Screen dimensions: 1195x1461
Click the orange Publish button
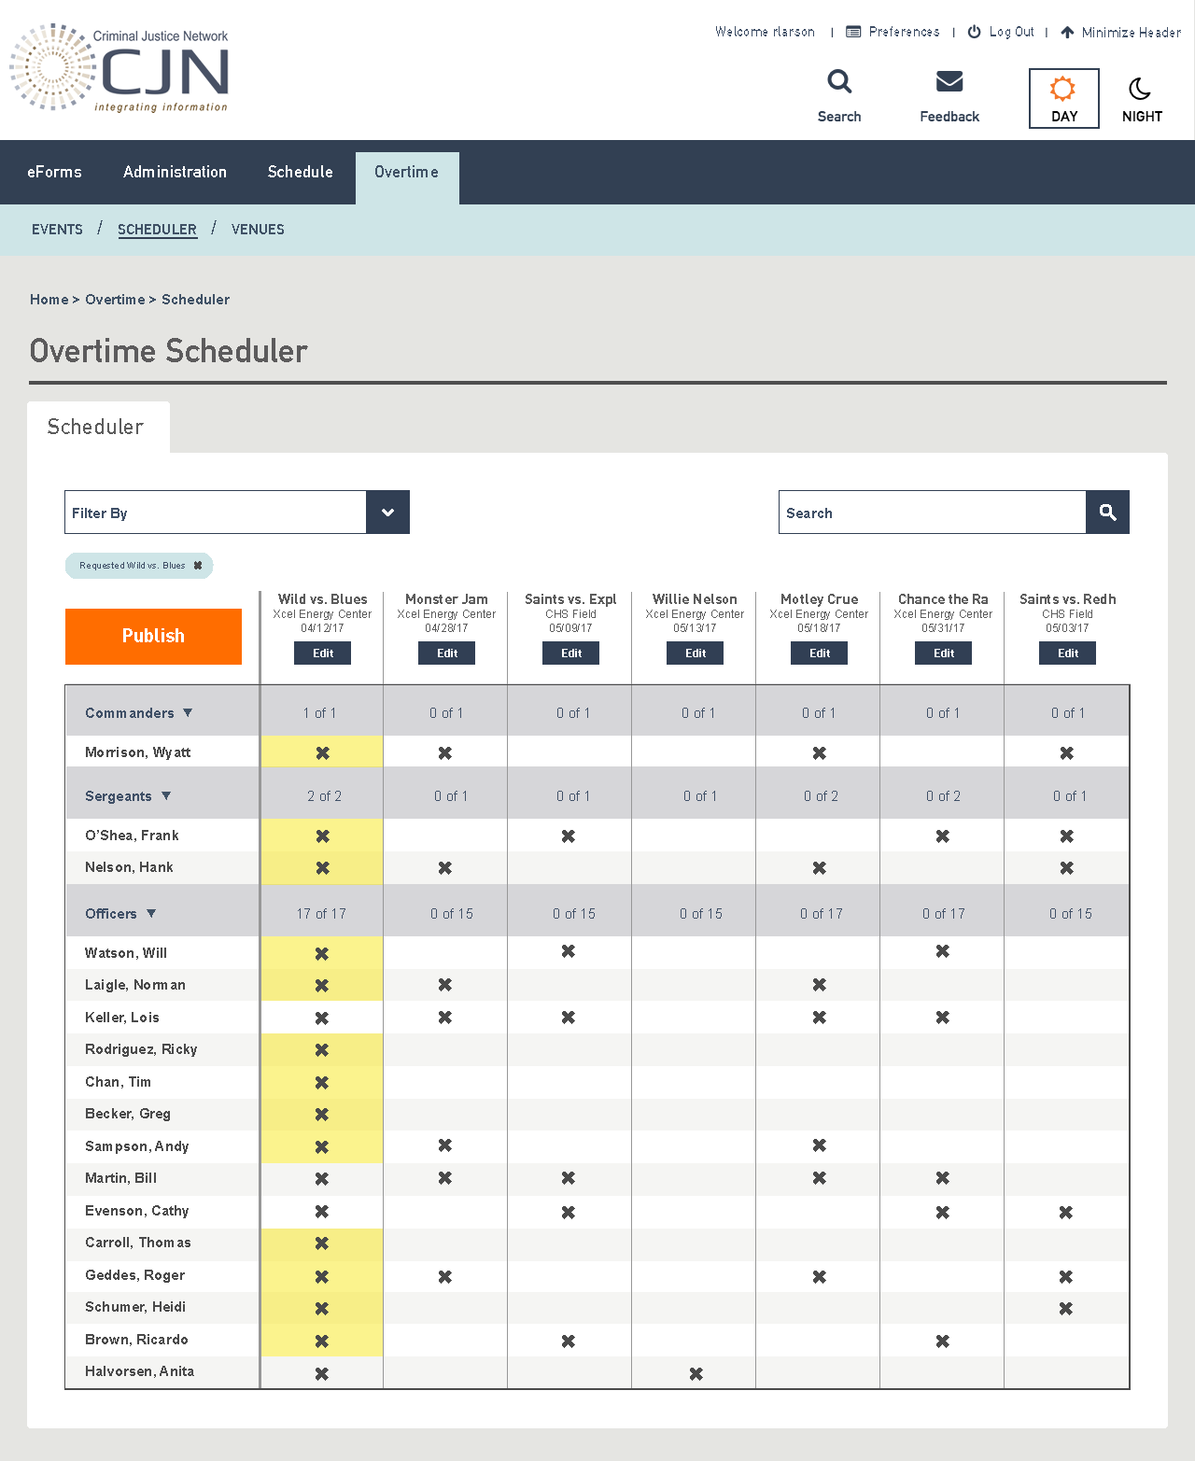coord(153,637)
